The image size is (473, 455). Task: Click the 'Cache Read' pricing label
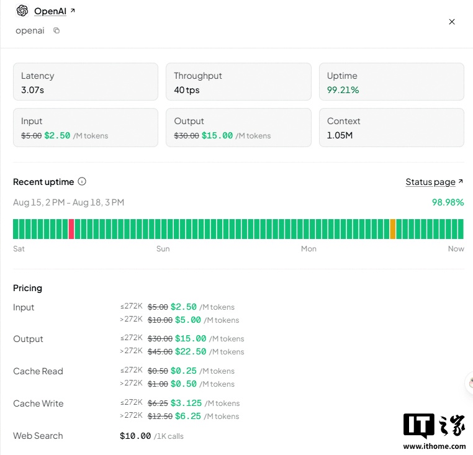38,371
